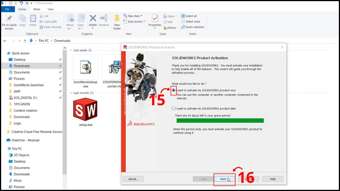
Task: Open recent locations dropdown arrow
Action: pyautogui.click(x=20, y=41)
